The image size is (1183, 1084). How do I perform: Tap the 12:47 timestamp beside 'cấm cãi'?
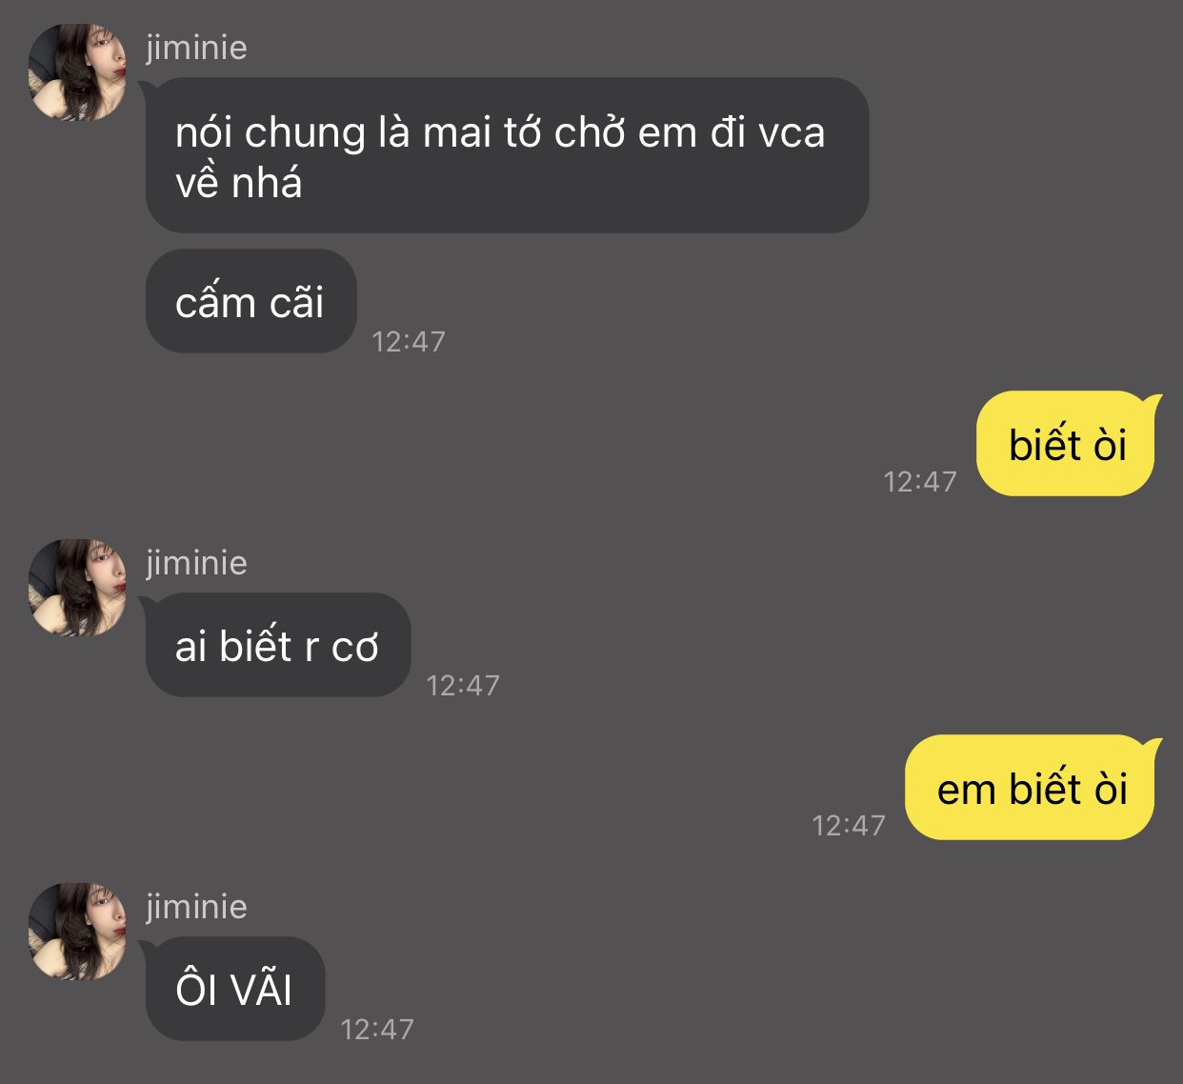click(x=409, y=341)
